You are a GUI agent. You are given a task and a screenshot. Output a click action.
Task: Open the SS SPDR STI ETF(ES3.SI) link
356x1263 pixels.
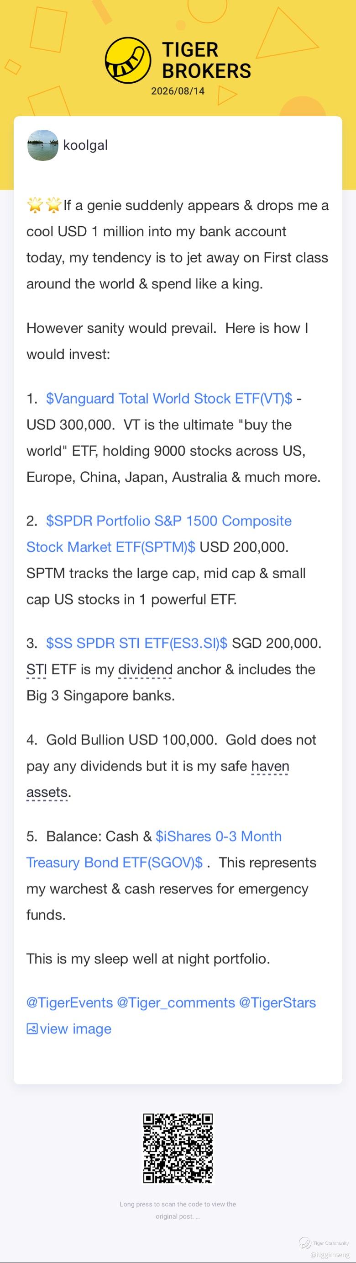[136, 643]
